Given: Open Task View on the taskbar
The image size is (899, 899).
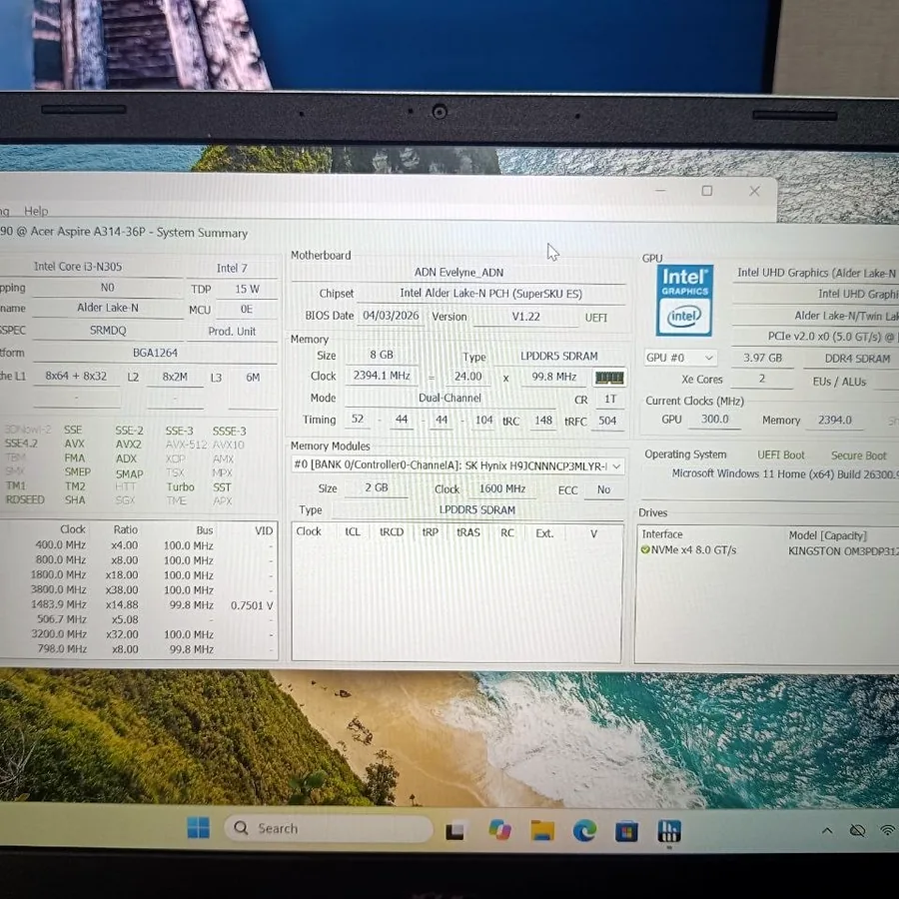Looking at the screenshot, I should [x=454, y=830].
